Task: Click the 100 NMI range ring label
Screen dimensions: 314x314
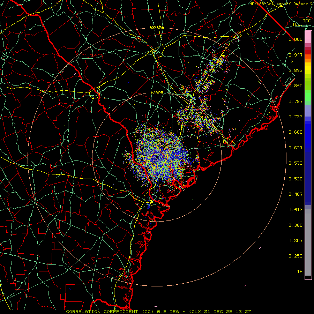Action: click(x=157, y=28)
